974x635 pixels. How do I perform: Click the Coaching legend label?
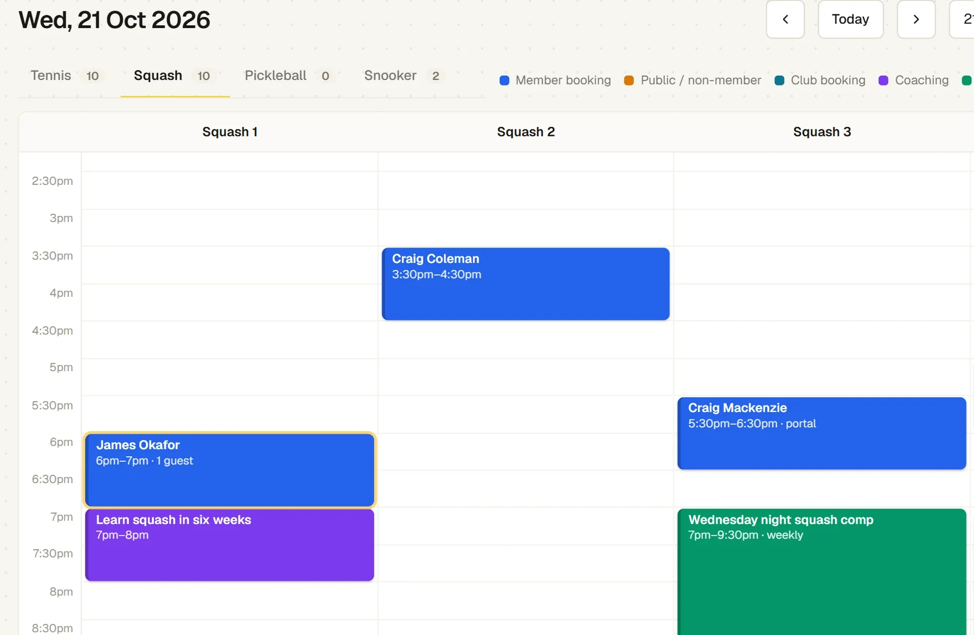921,80
